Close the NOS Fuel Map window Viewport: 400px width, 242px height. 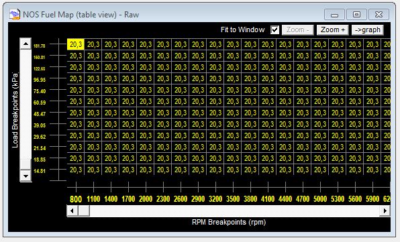(379, 15)
